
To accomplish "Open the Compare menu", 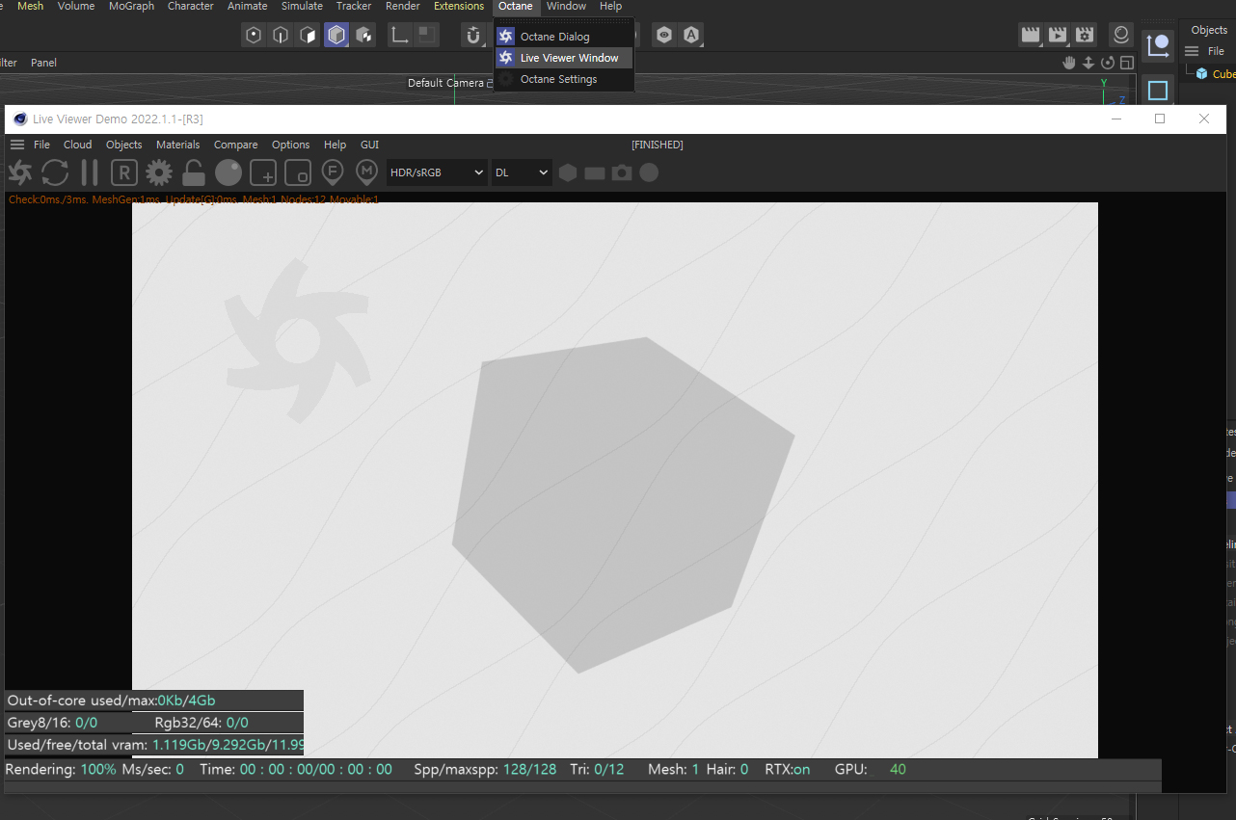I will 236,145.
